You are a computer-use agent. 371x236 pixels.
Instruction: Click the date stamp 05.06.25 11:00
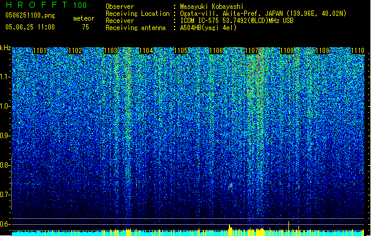pyautogui.click(x=30, y=27)
